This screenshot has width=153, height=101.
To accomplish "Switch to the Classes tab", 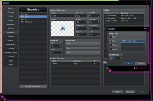I will click(x=11, y=12).
